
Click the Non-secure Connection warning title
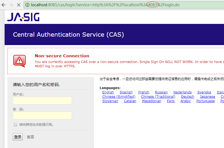(62, 56)
